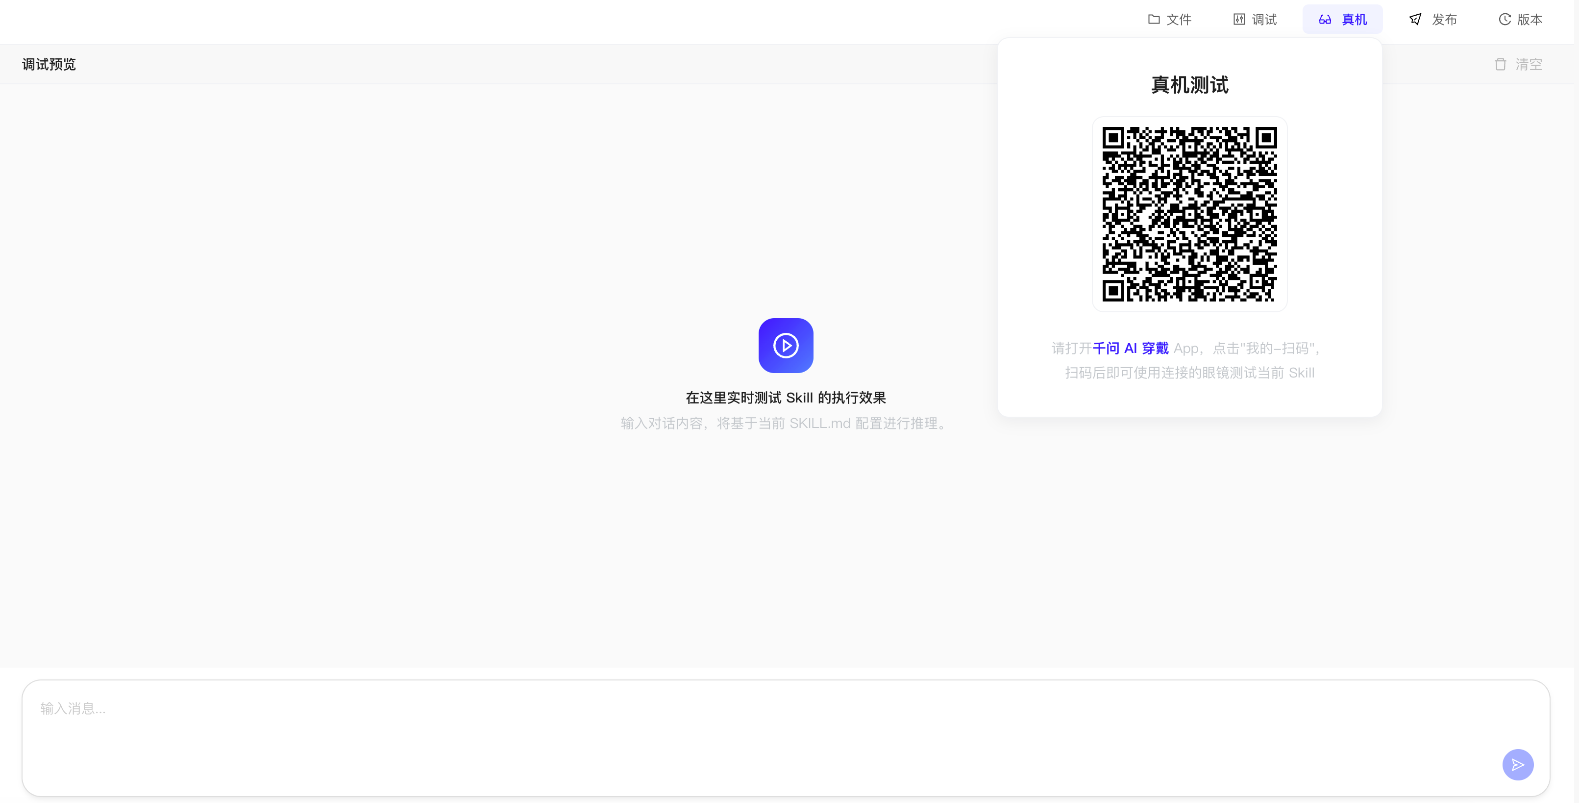The height and width of the screenshot is (803, 1579).
Task: Select the 真机 (Real device) tab
Action: click(1342, 20)
